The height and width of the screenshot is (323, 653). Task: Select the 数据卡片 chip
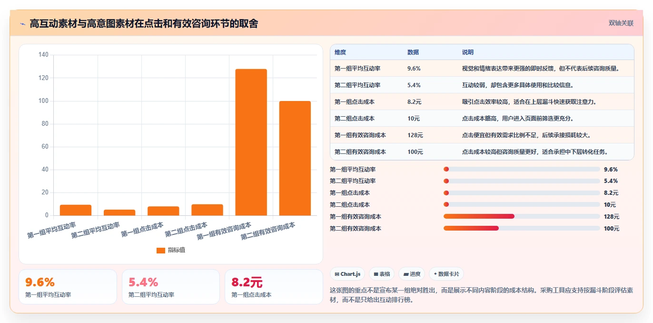tap(446, 274)
